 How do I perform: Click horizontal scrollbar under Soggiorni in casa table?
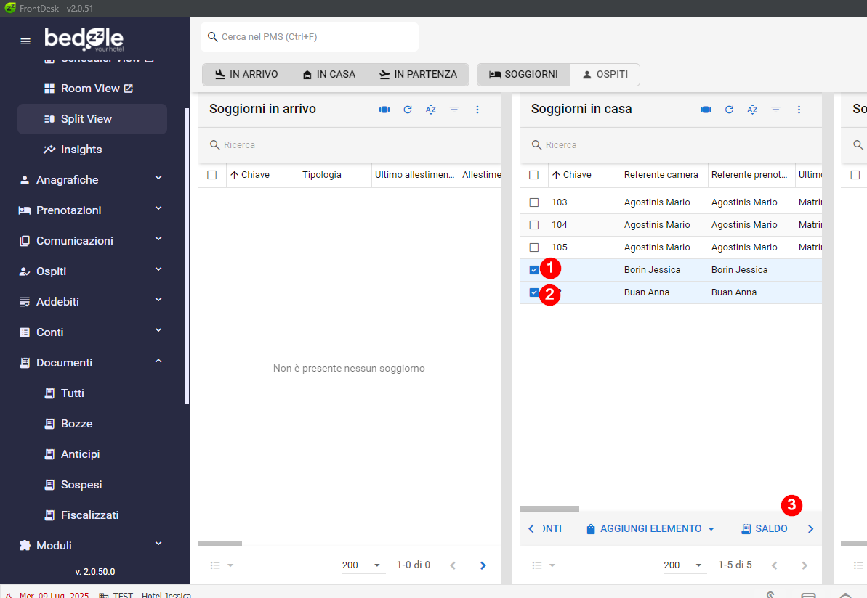pos(549,509)
